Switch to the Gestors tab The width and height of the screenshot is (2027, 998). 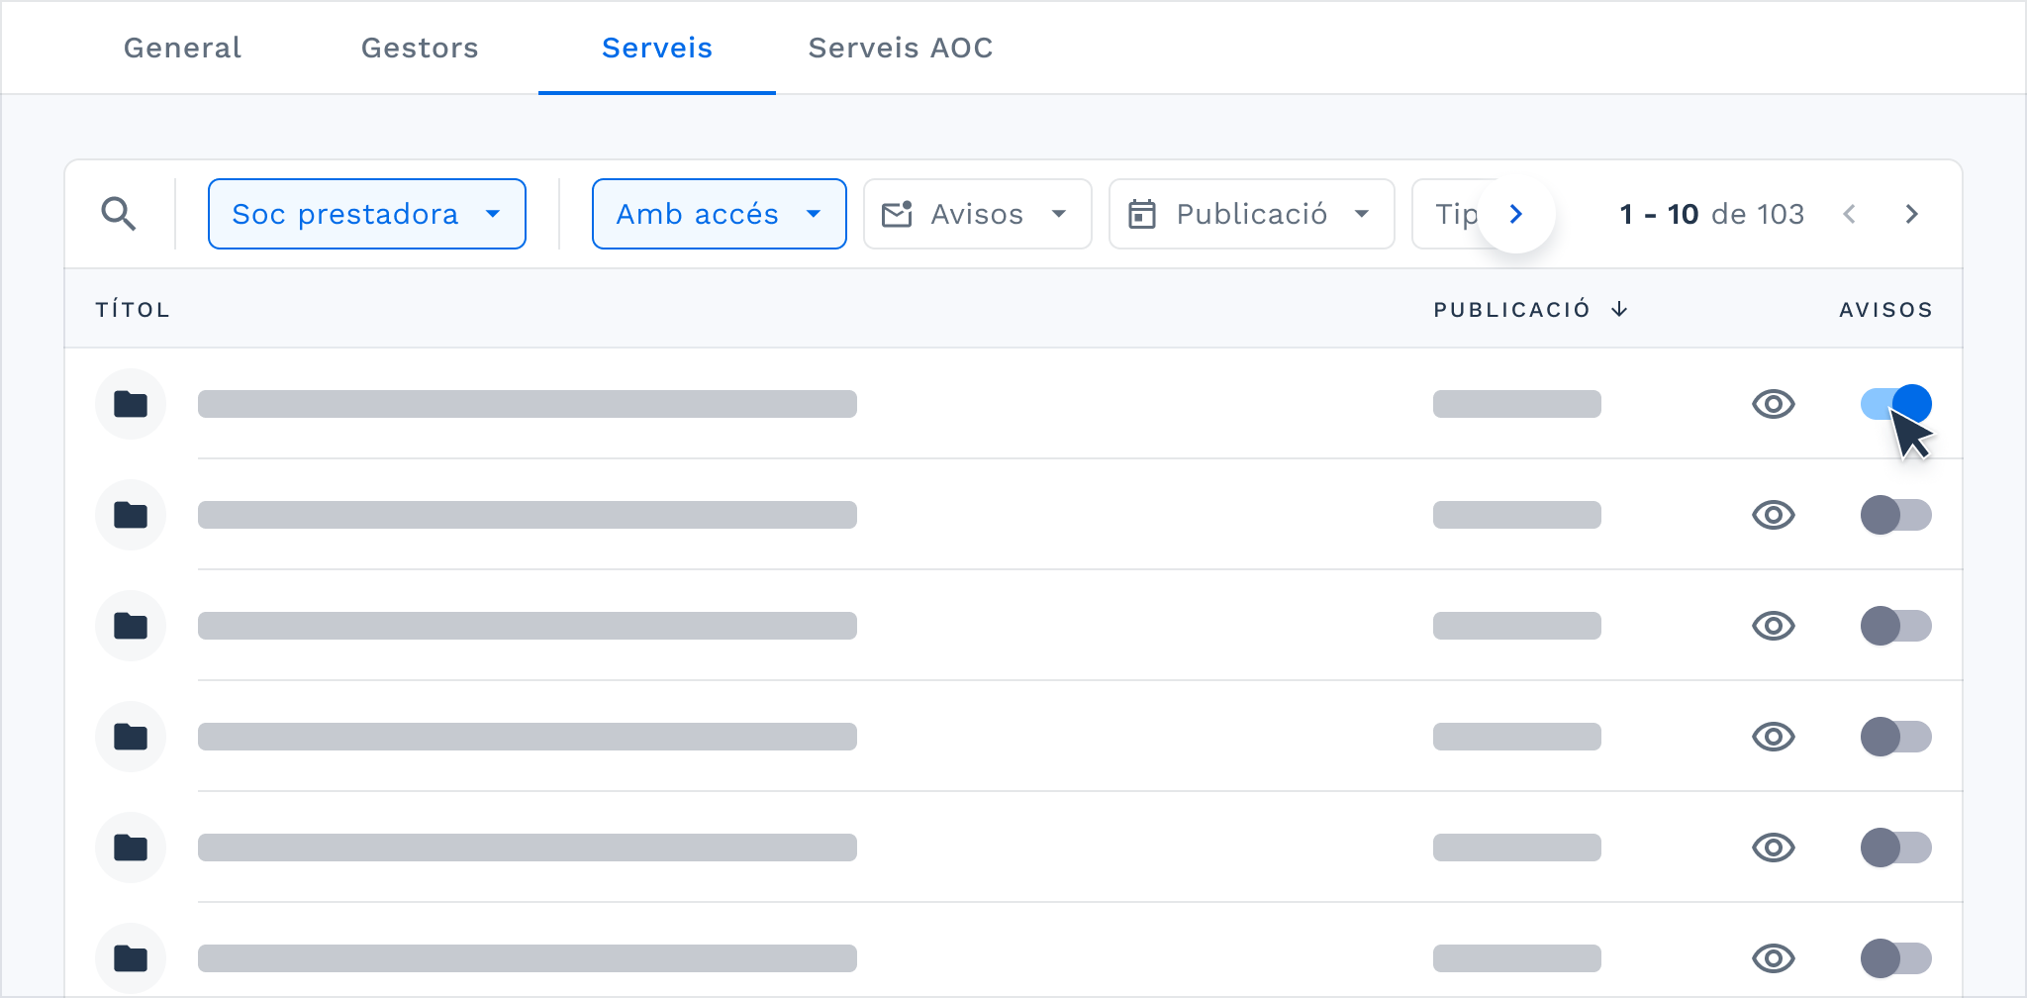(420, 48)
